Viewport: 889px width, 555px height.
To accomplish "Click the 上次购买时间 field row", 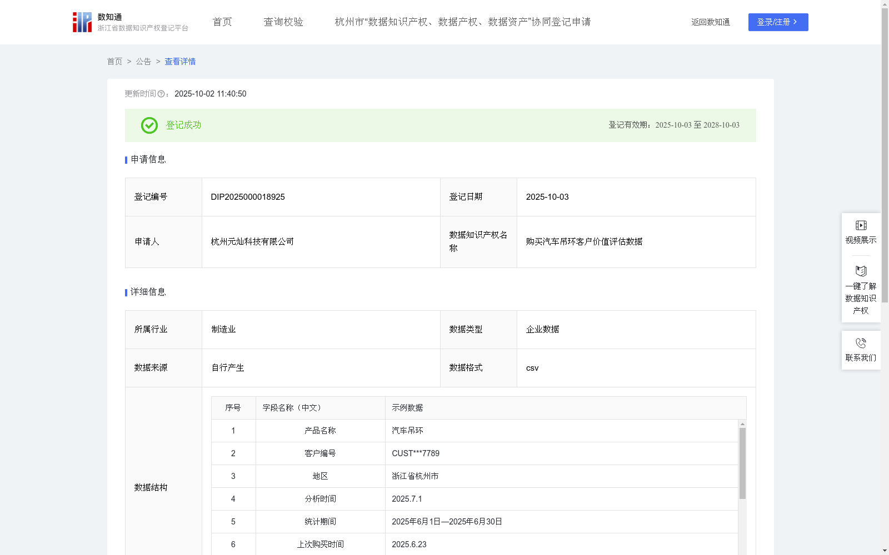I will pos(475,544).
